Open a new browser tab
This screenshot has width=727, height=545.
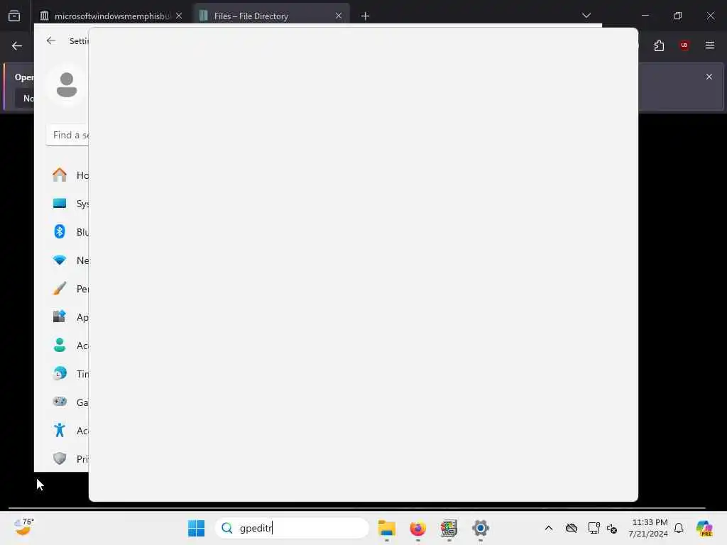pos(366,16)
